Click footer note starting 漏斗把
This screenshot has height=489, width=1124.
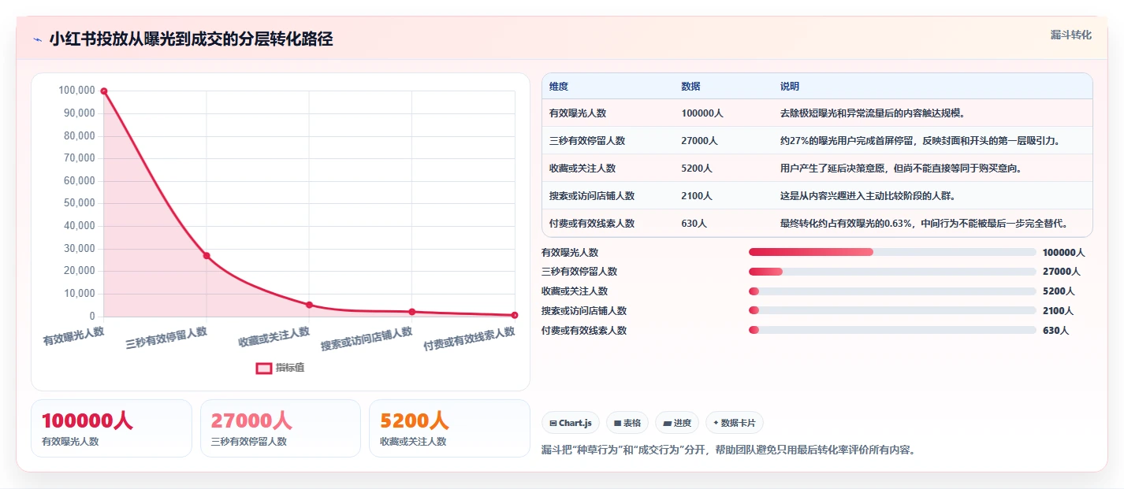point(729,450)
